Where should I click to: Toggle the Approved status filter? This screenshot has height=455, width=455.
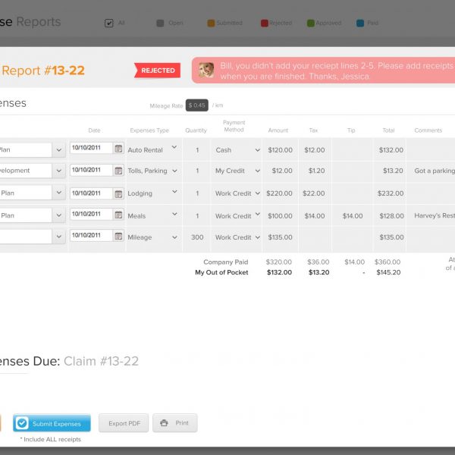(311, 23)
